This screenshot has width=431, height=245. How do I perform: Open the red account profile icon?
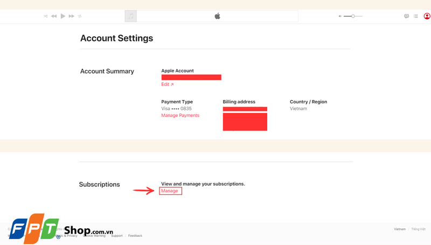427,16
